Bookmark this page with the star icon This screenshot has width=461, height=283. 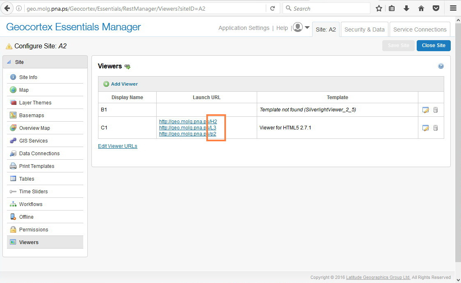tap(379, 9)
